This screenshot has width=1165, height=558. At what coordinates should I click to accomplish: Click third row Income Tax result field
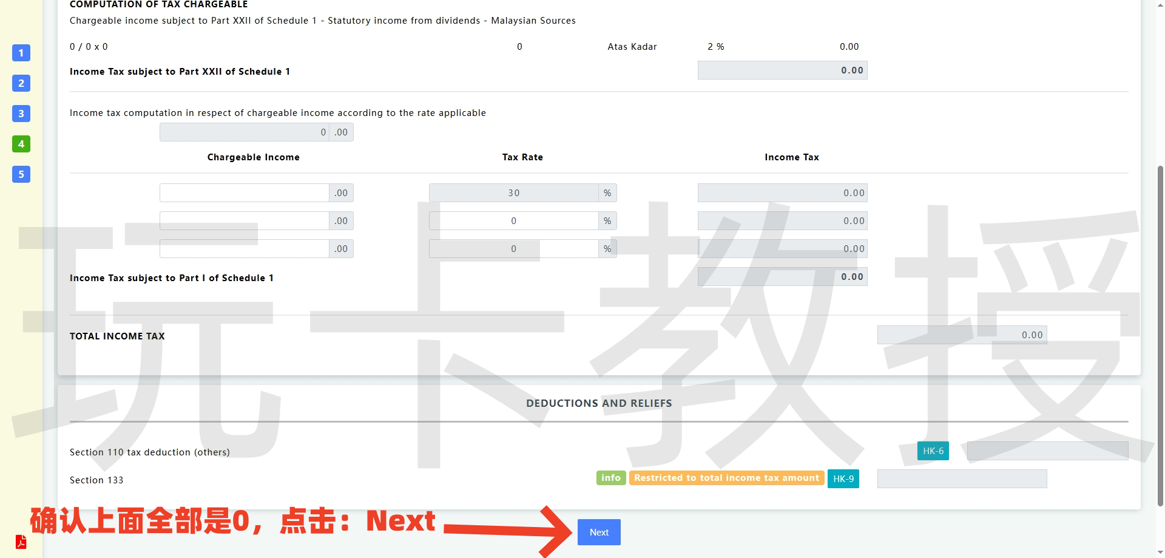coord(783,249)
